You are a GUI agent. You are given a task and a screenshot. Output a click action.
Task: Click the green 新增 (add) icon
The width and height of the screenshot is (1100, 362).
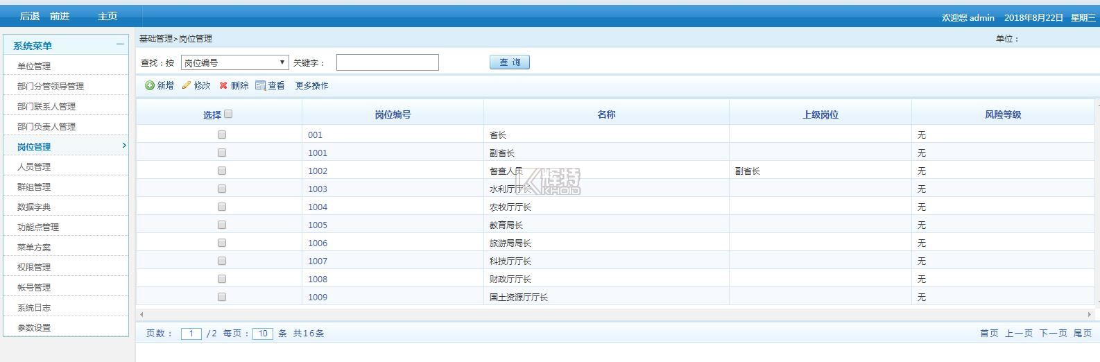[x=150, y=85]
